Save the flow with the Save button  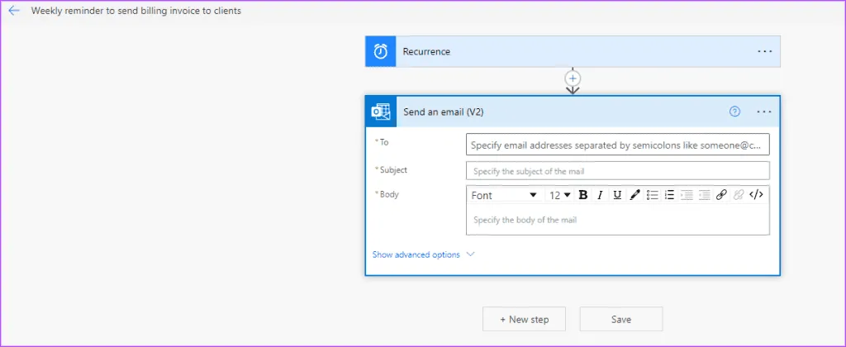(x=620, y=319)
